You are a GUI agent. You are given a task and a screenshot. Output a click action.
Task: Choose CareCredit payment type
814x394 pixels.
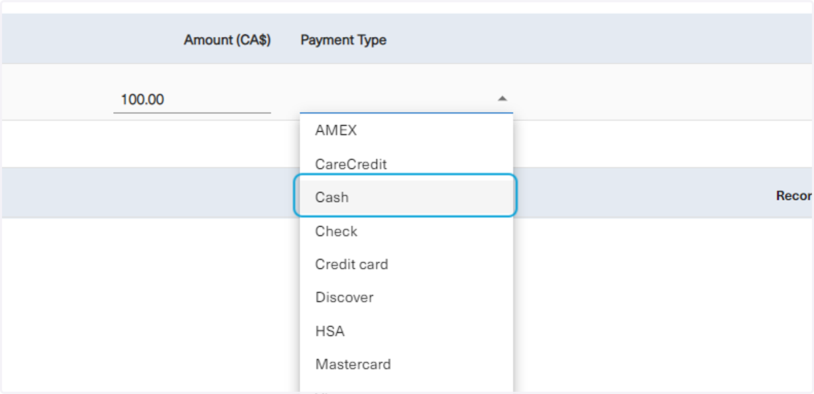(x=406, y=164)
